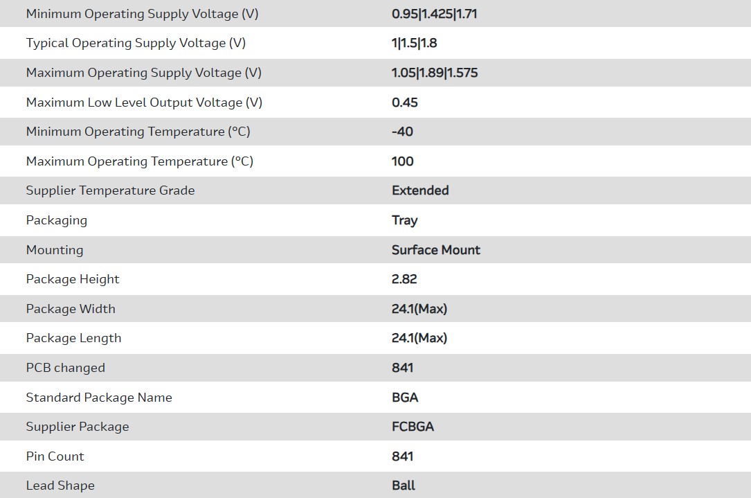Select the value 0.95|1.425|1.71
This screenshot has width=751, height=498.
click(434, 14)
